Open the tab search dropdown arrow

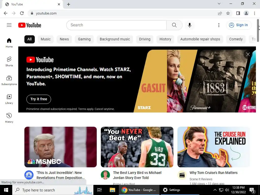tap(219, 4)
